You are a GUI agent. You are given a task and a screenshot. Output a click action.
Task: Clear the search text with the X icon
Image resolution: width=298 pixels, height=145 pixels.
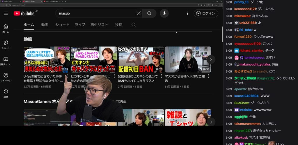[x=139, y=13]
